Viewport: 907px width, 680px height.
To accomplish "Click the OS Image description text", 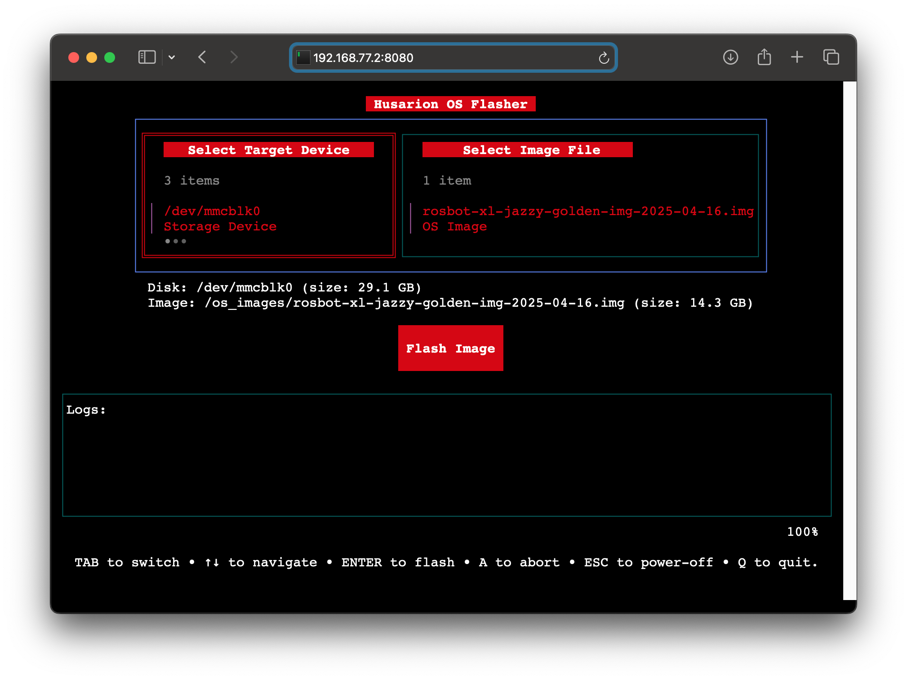I will coord(454,226).
